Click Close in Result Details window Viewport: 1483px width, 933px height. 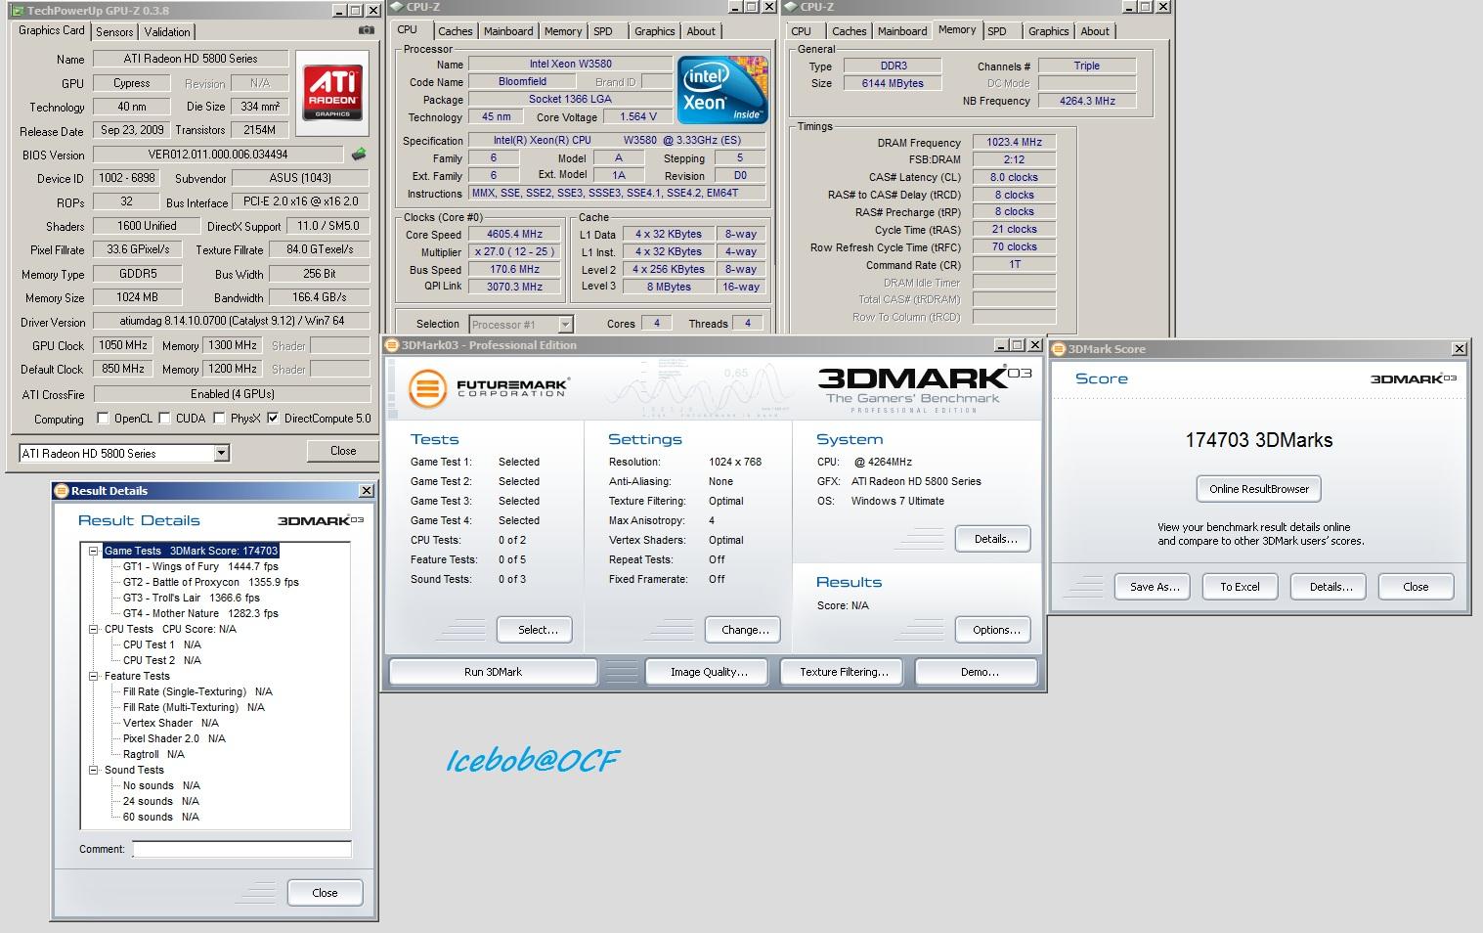(x=325, y=893)
